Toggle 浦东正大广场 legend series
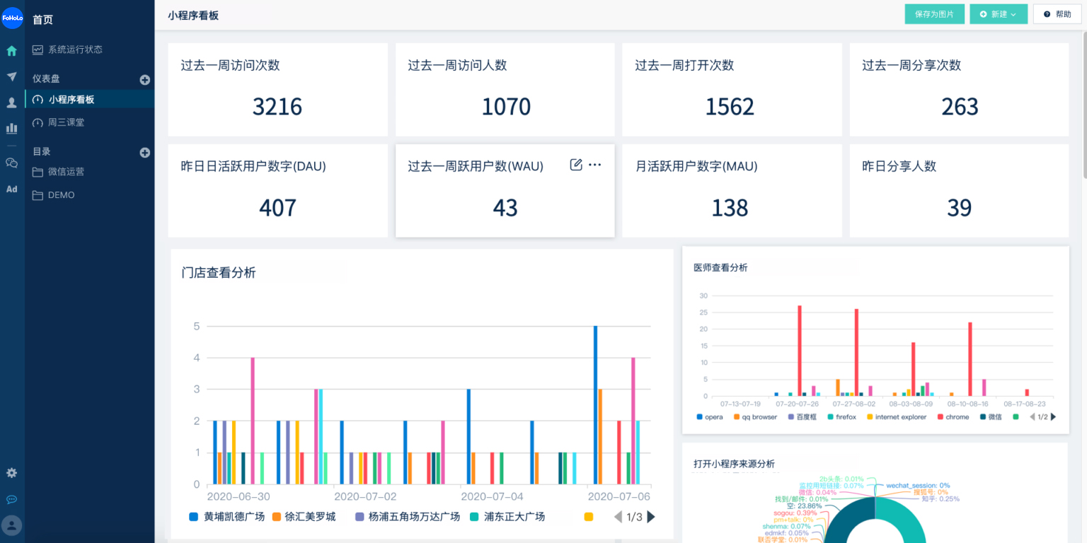The image size is (1087, 543). coord(507,517)
